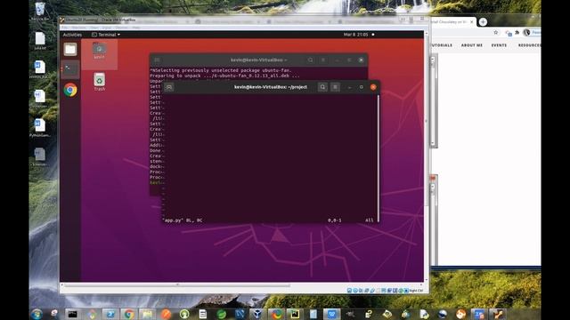Expand the Terminal app menu dropdown
This screenshot has height=320, width=570.
click(x=106, y=35)
